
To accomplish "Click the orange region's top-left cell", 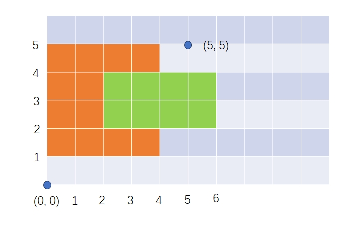I will point(61,58).
